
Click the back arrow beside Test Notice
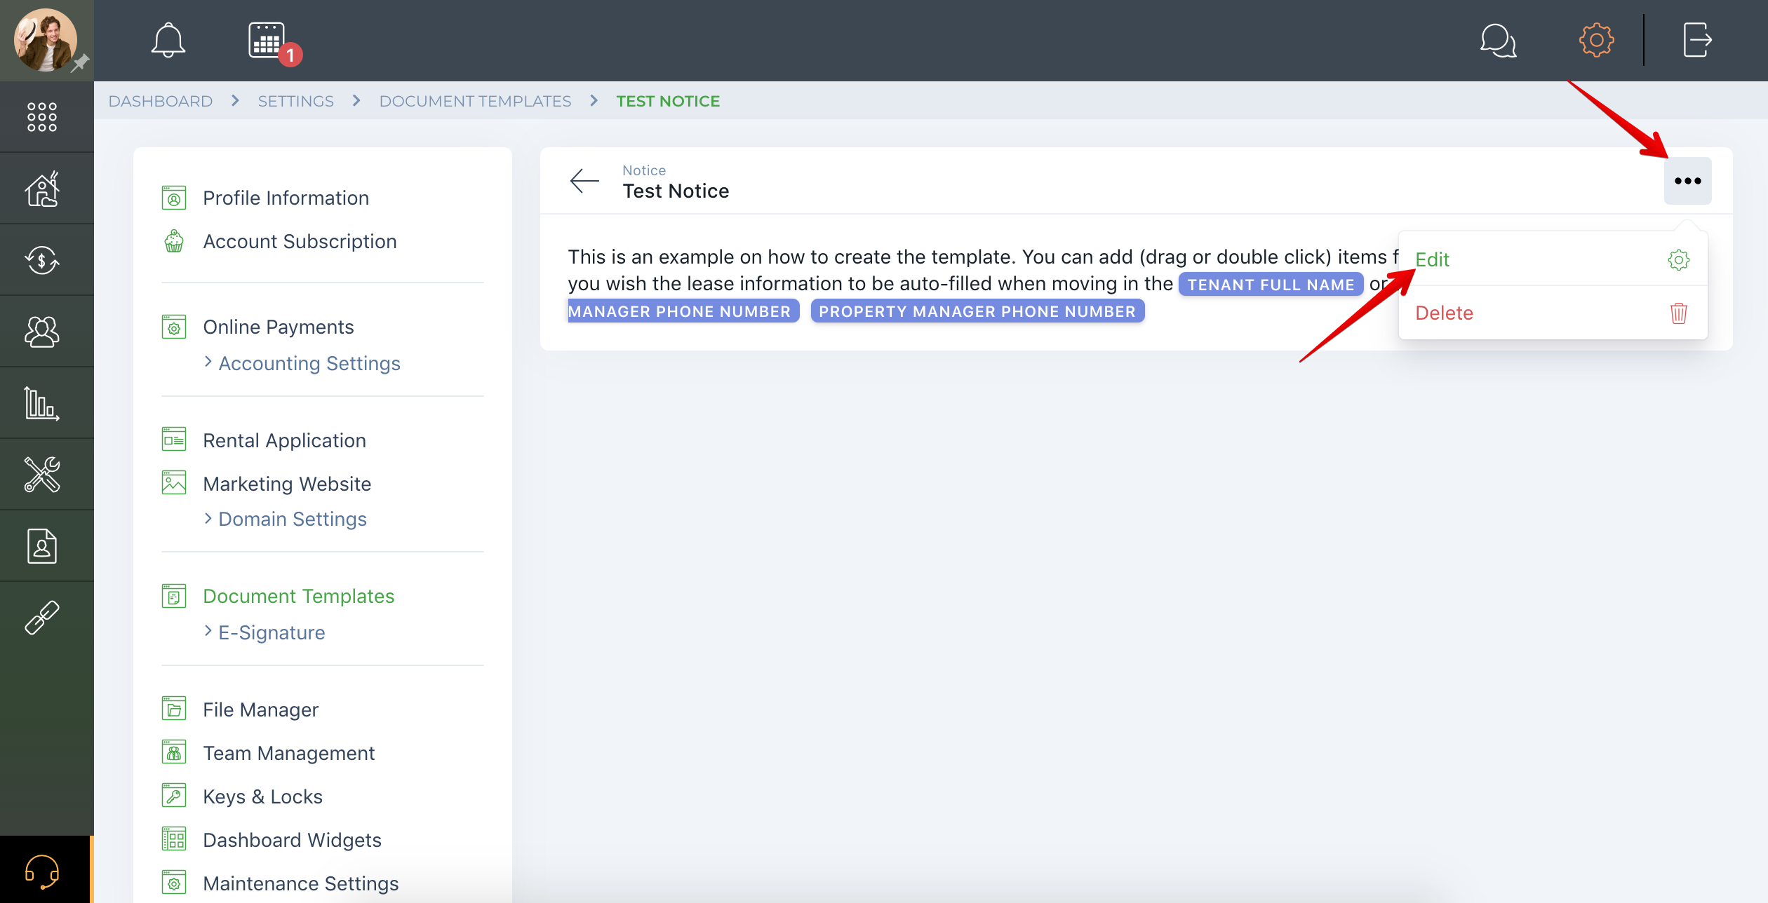point(584,181)
